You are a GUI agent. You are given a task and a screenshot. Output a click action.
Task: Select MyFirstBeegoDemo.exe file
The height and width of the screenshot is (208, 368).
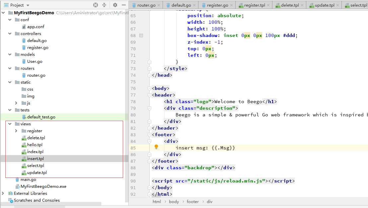(x=43, y=187)
